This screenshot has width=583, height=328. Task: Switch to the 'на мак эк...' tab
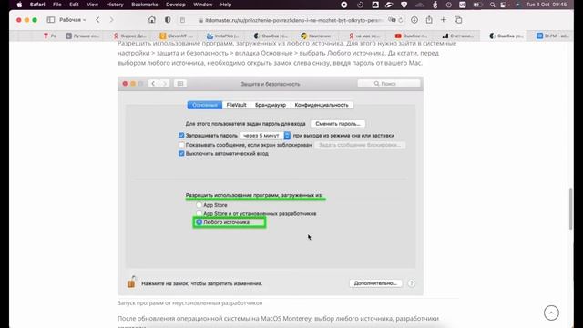363,36
